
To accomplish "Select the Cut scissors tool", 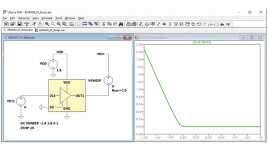I will [x=104, y=24].
